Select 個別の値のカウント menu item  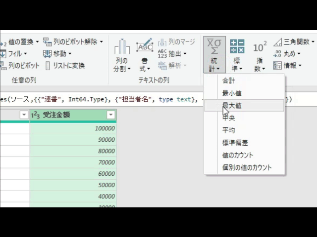pyautogui.click(x=247, y=167)
